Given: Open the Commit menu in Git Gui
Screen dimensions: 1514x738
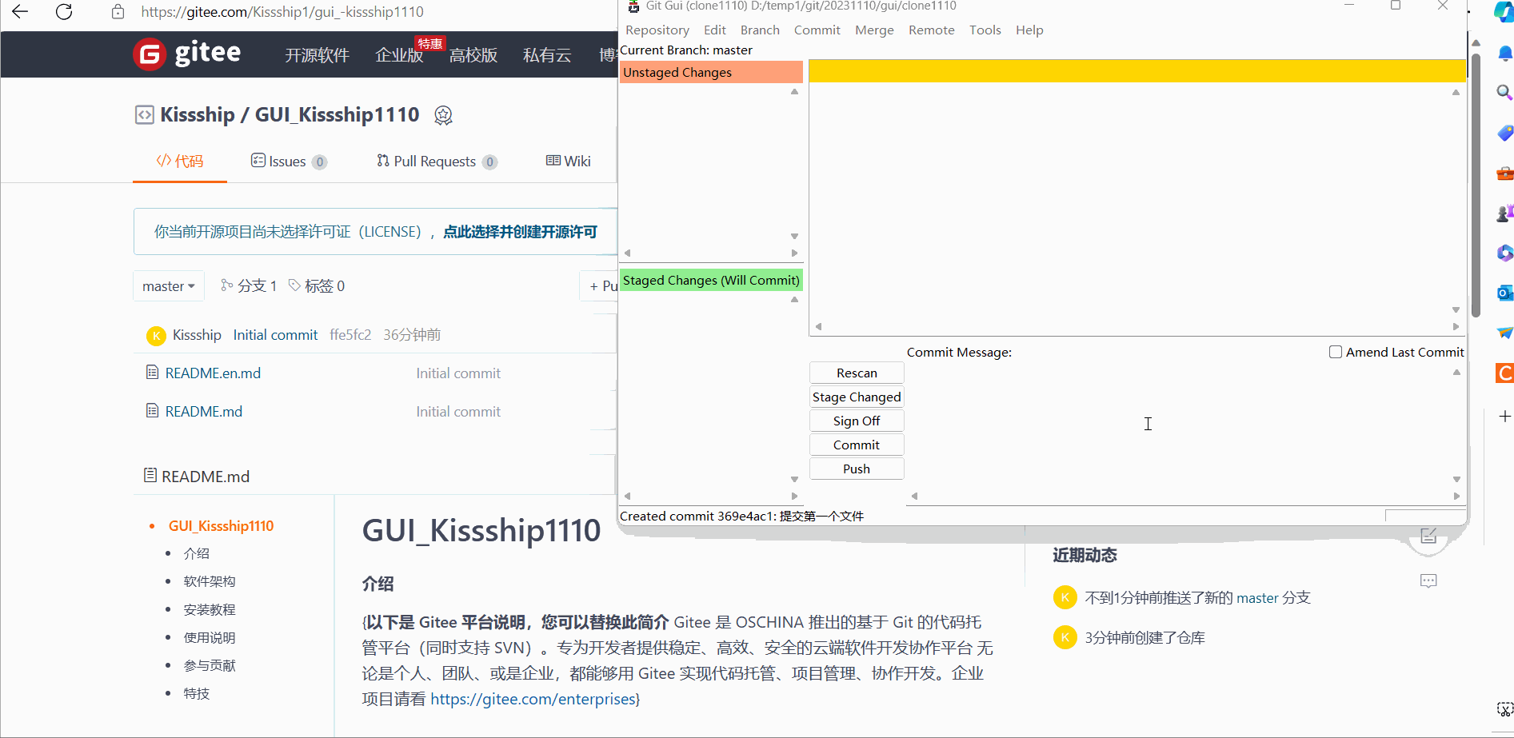Looking at the screenshot, I should (x=817, y=30).
